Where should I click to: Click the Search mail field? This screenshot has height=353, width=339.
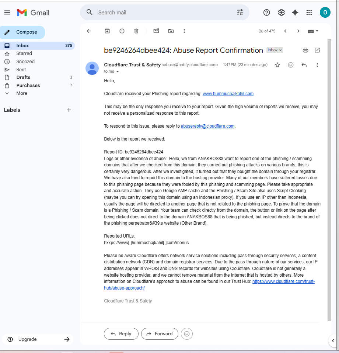(164, 13)
